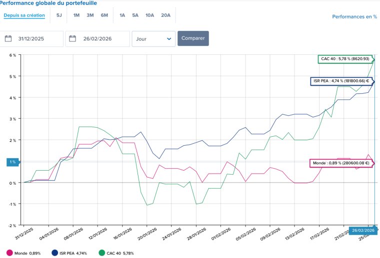
Task: Click the start date calendar icon
Action: (8, 39)
